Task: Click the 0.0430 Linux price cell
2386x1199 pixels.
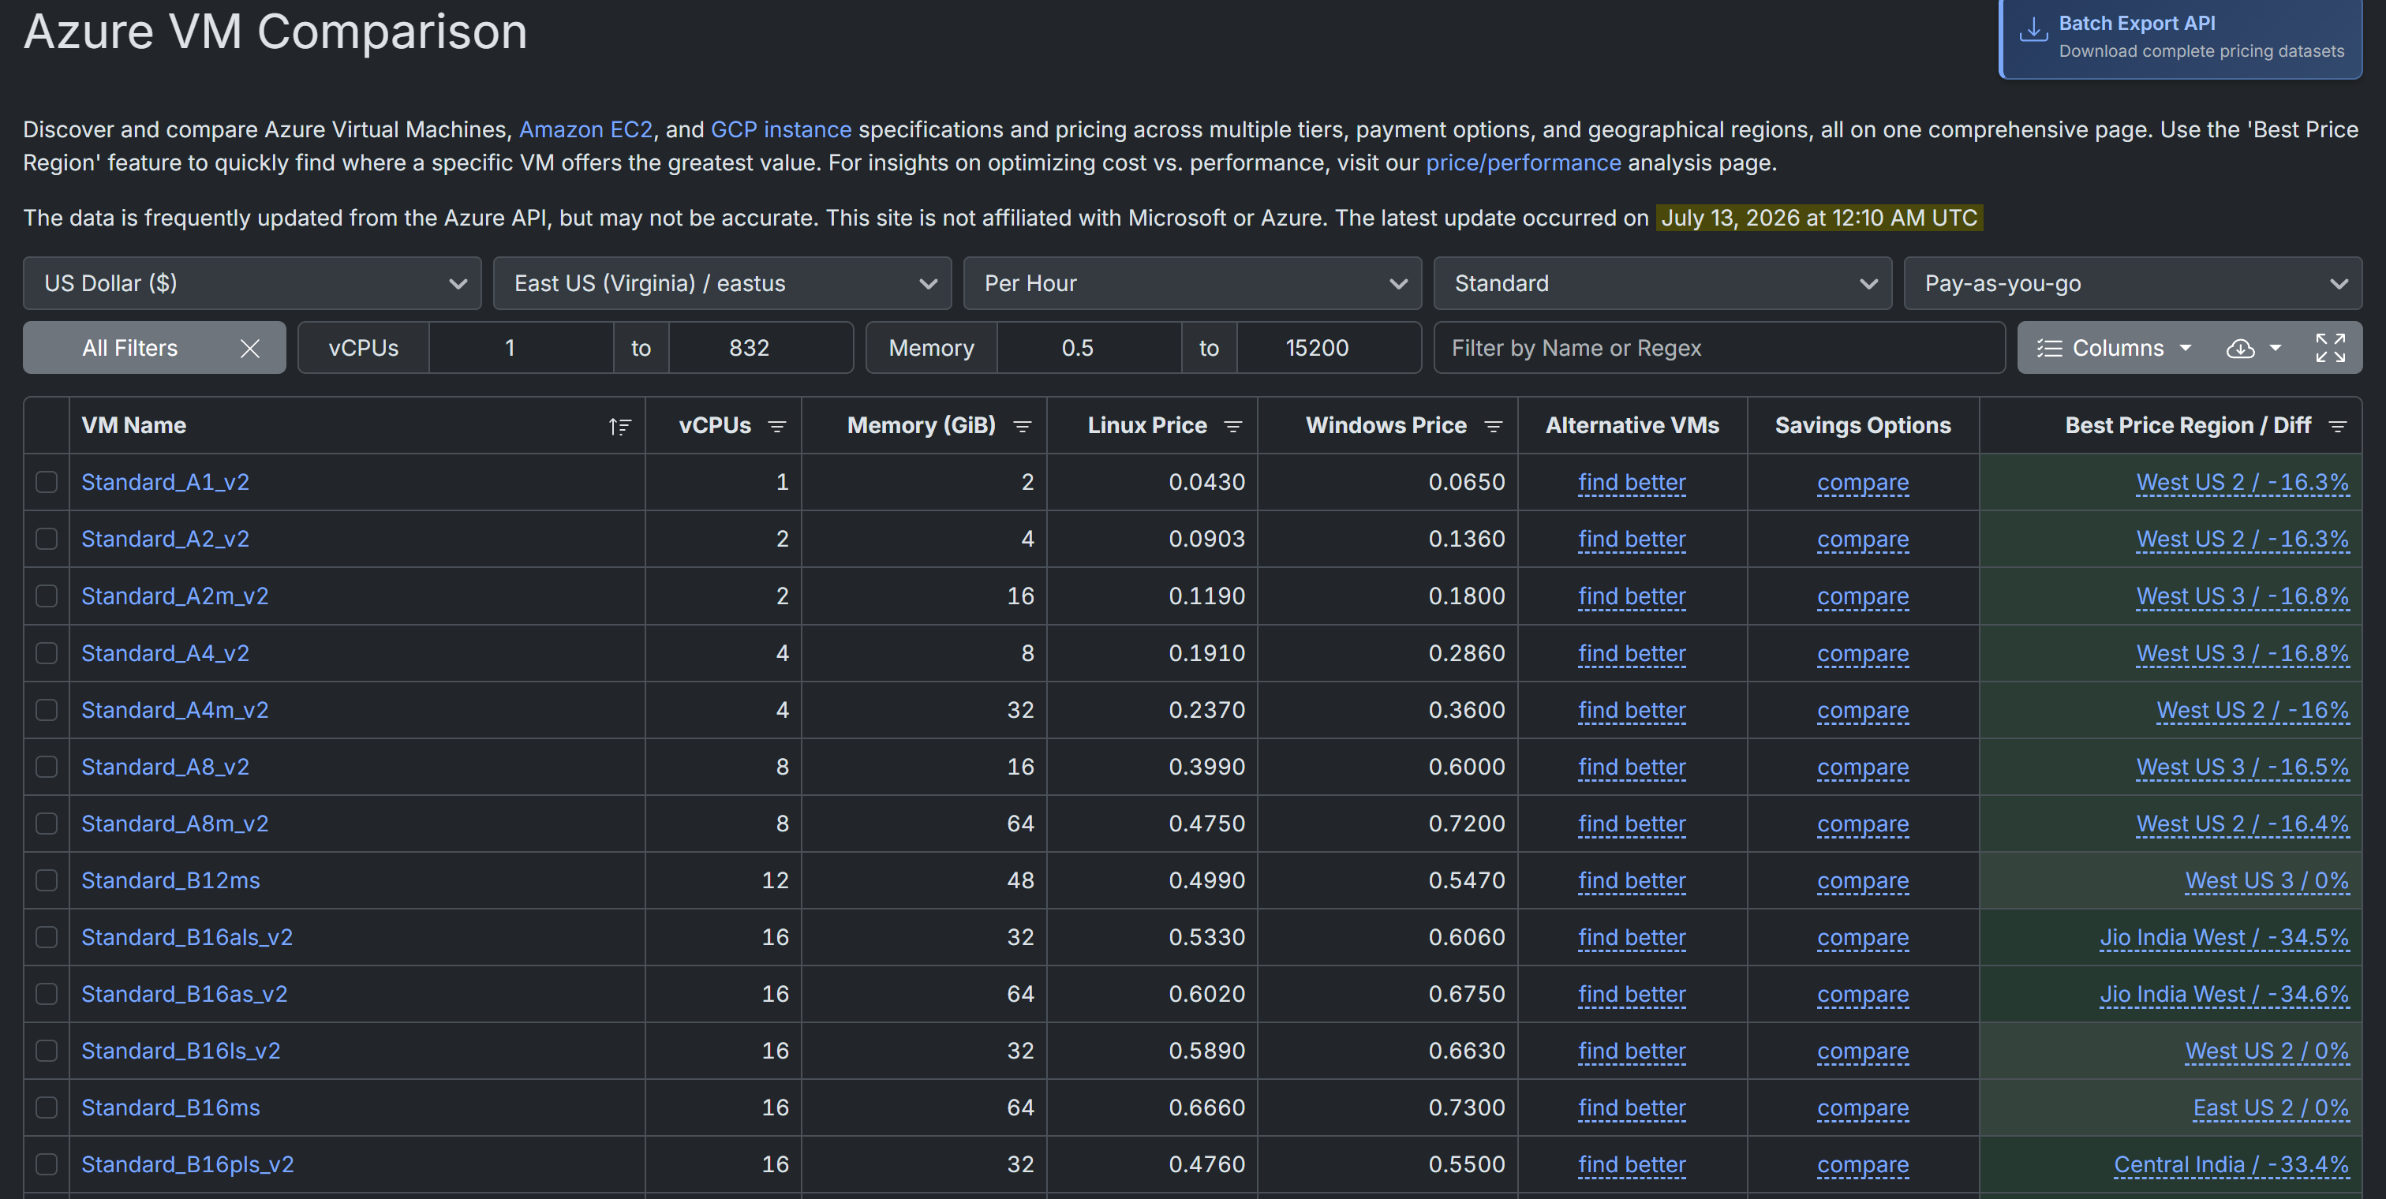Action: pos(1152,483)
